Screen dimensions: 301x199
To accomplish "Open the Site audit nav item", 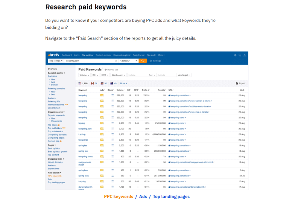I will click(151, 55).
